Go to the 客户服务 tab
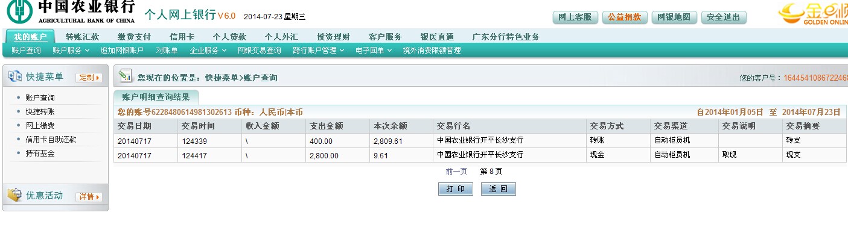 (385, 37)
